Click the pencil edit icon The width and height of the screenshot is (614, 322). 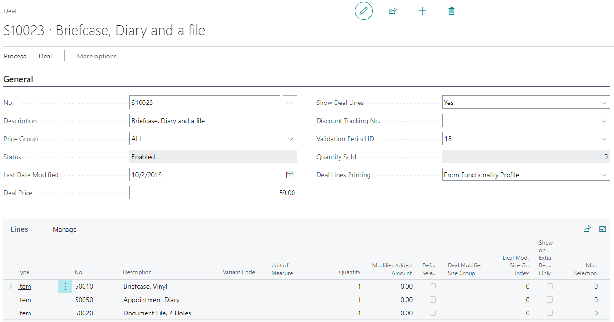click(364, 11)
